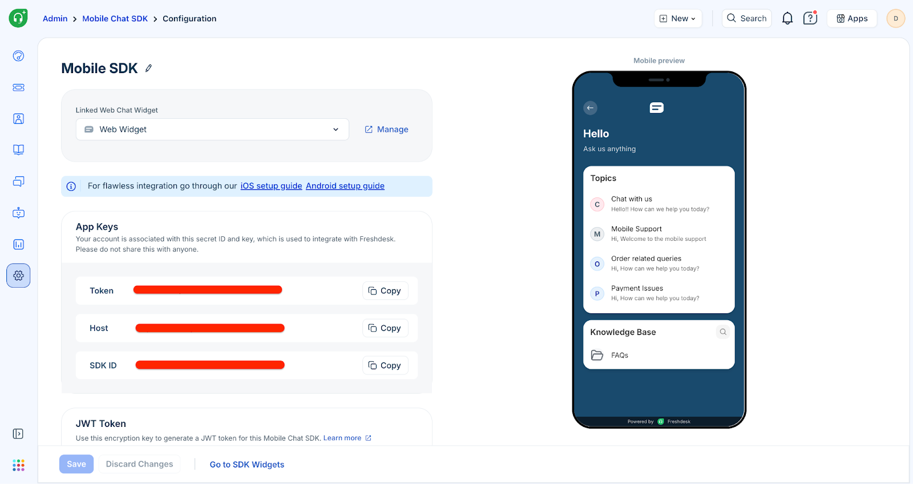The image size is (913, 484).
Task: Click the M avatar for Mobile Support
Action: tap(597, 234)
